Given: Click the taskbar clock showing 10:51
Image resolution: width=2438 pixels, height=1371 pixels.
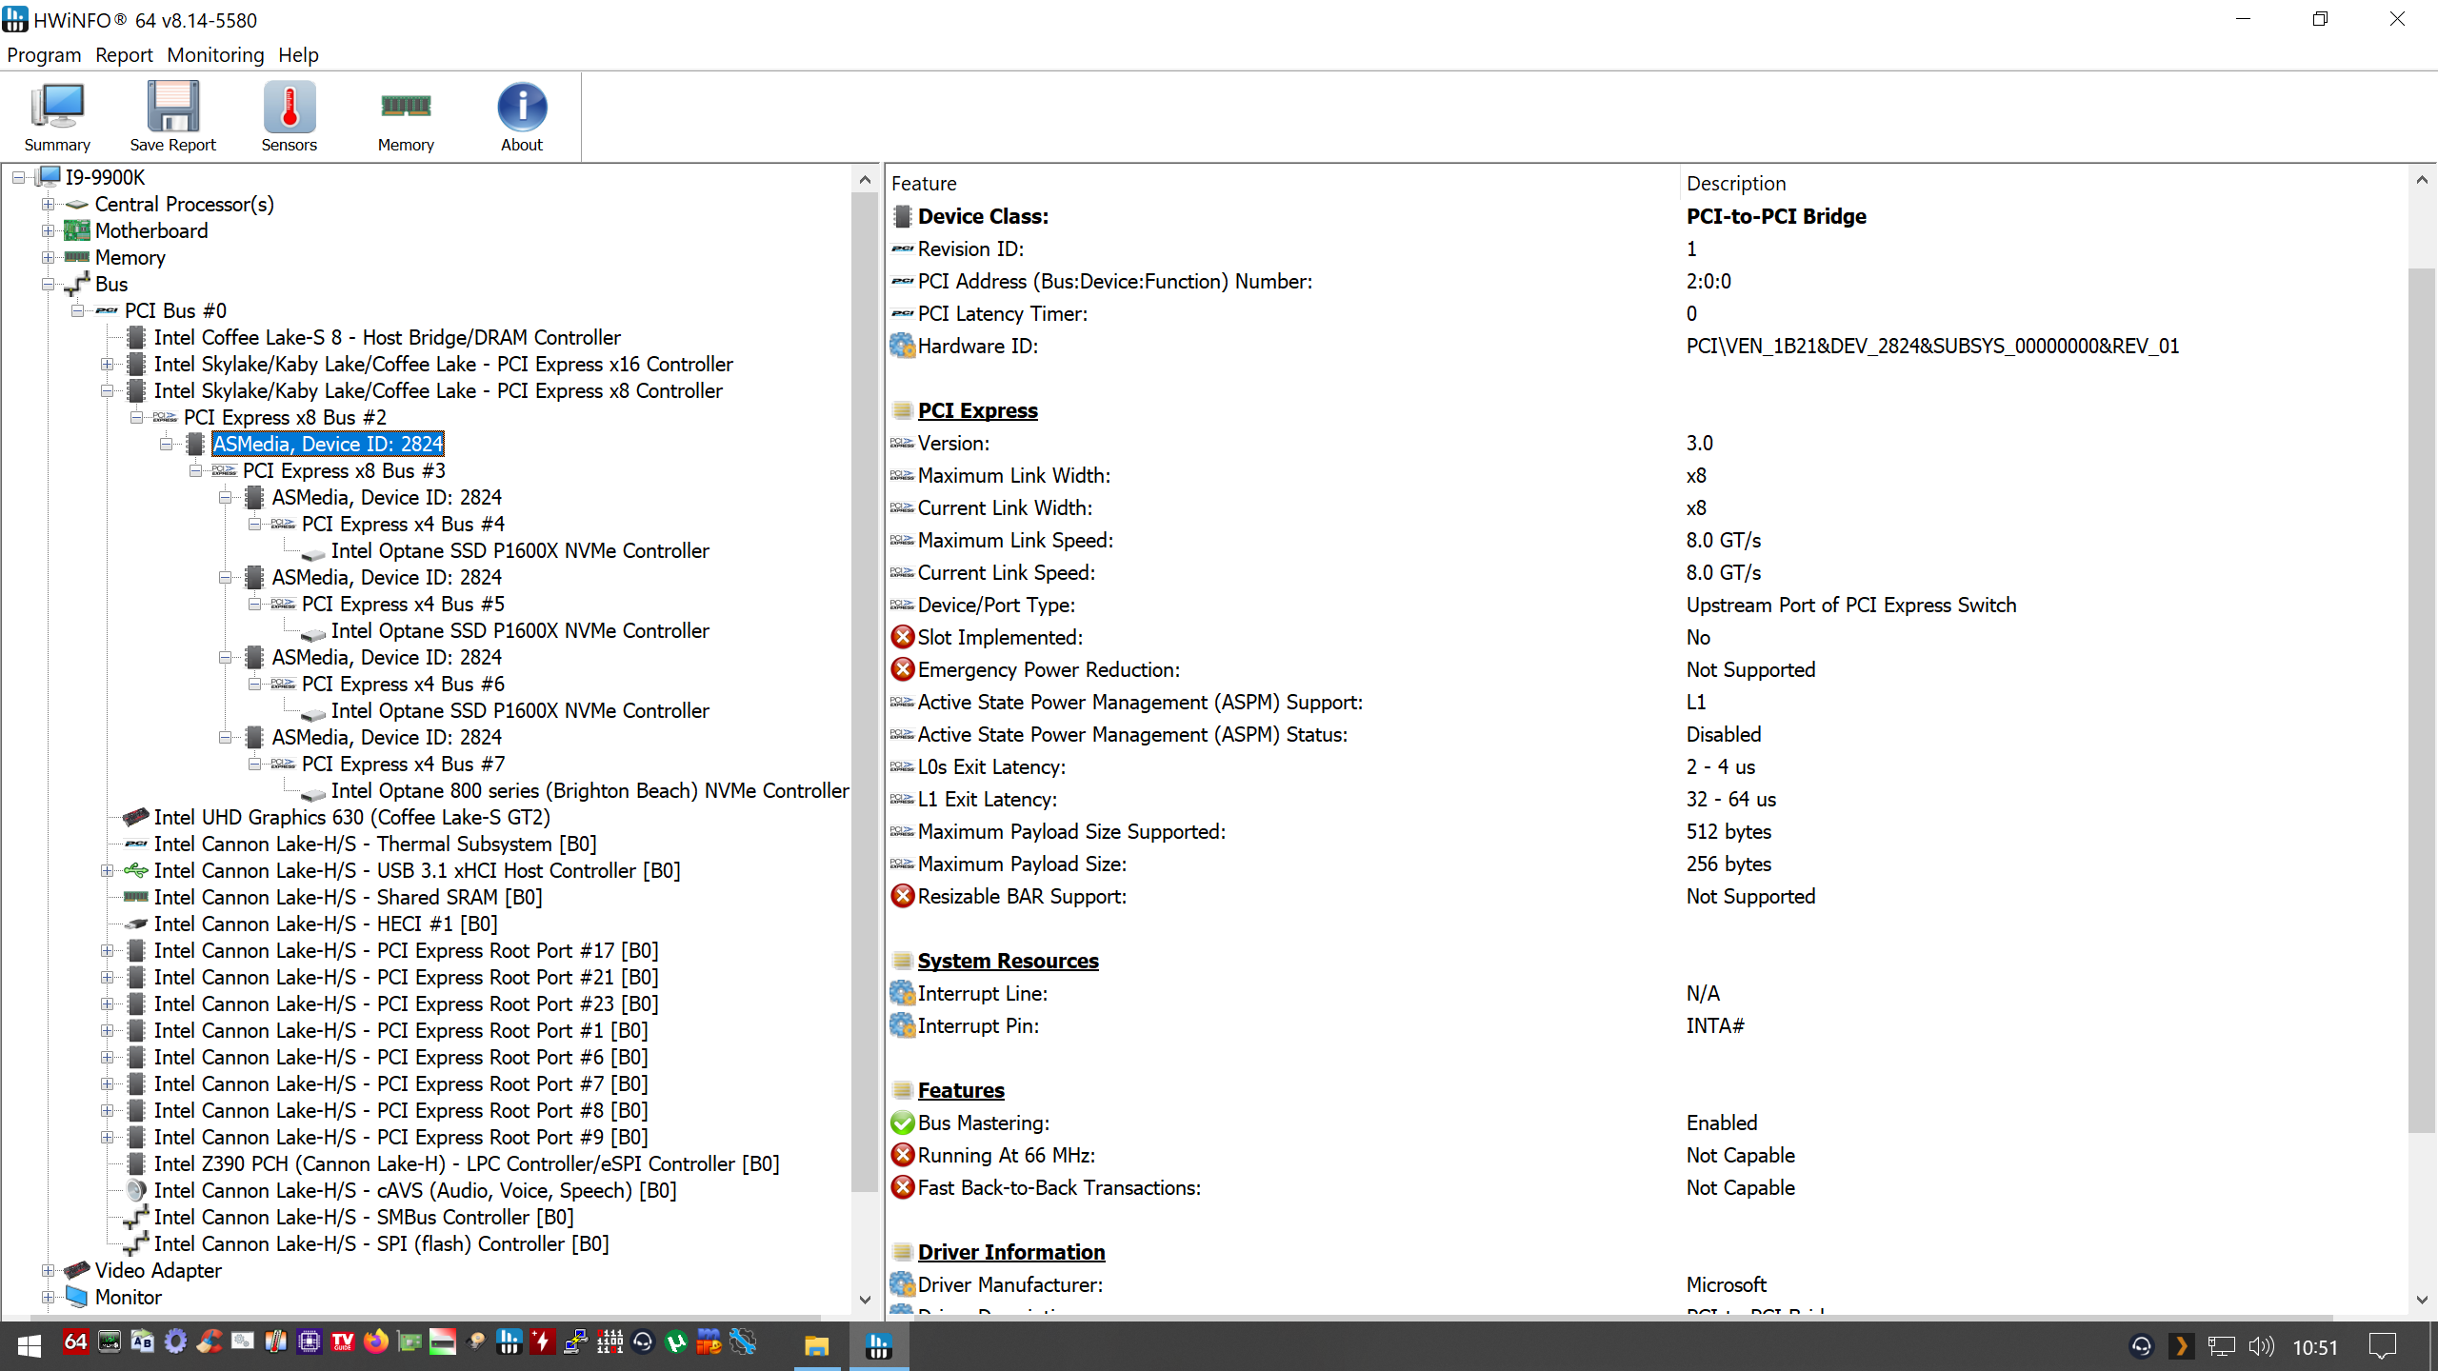Looking at the screenshot, I should [2314, 1347].
